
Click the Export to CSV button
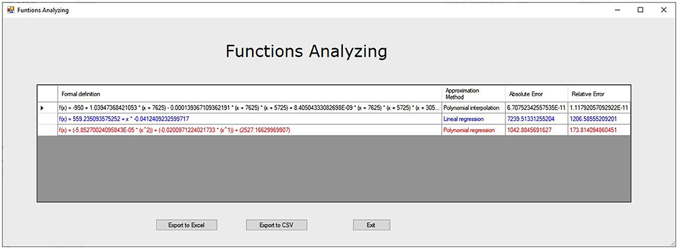(x=276, y=225)
